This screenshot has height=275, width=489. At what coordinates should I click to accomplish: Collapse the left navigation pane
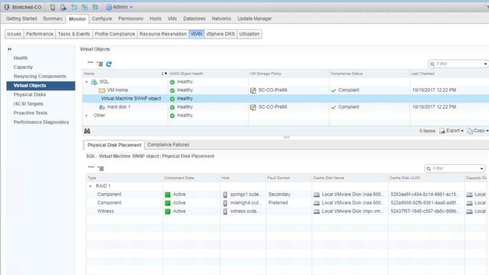click(9, 49)
